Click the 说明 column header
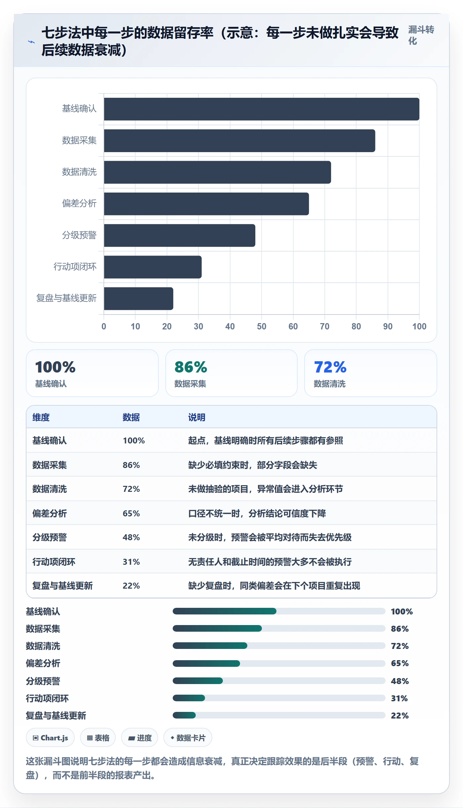Image resolution: width=463 pixels, height=808 pixels. tap(197, 417)
